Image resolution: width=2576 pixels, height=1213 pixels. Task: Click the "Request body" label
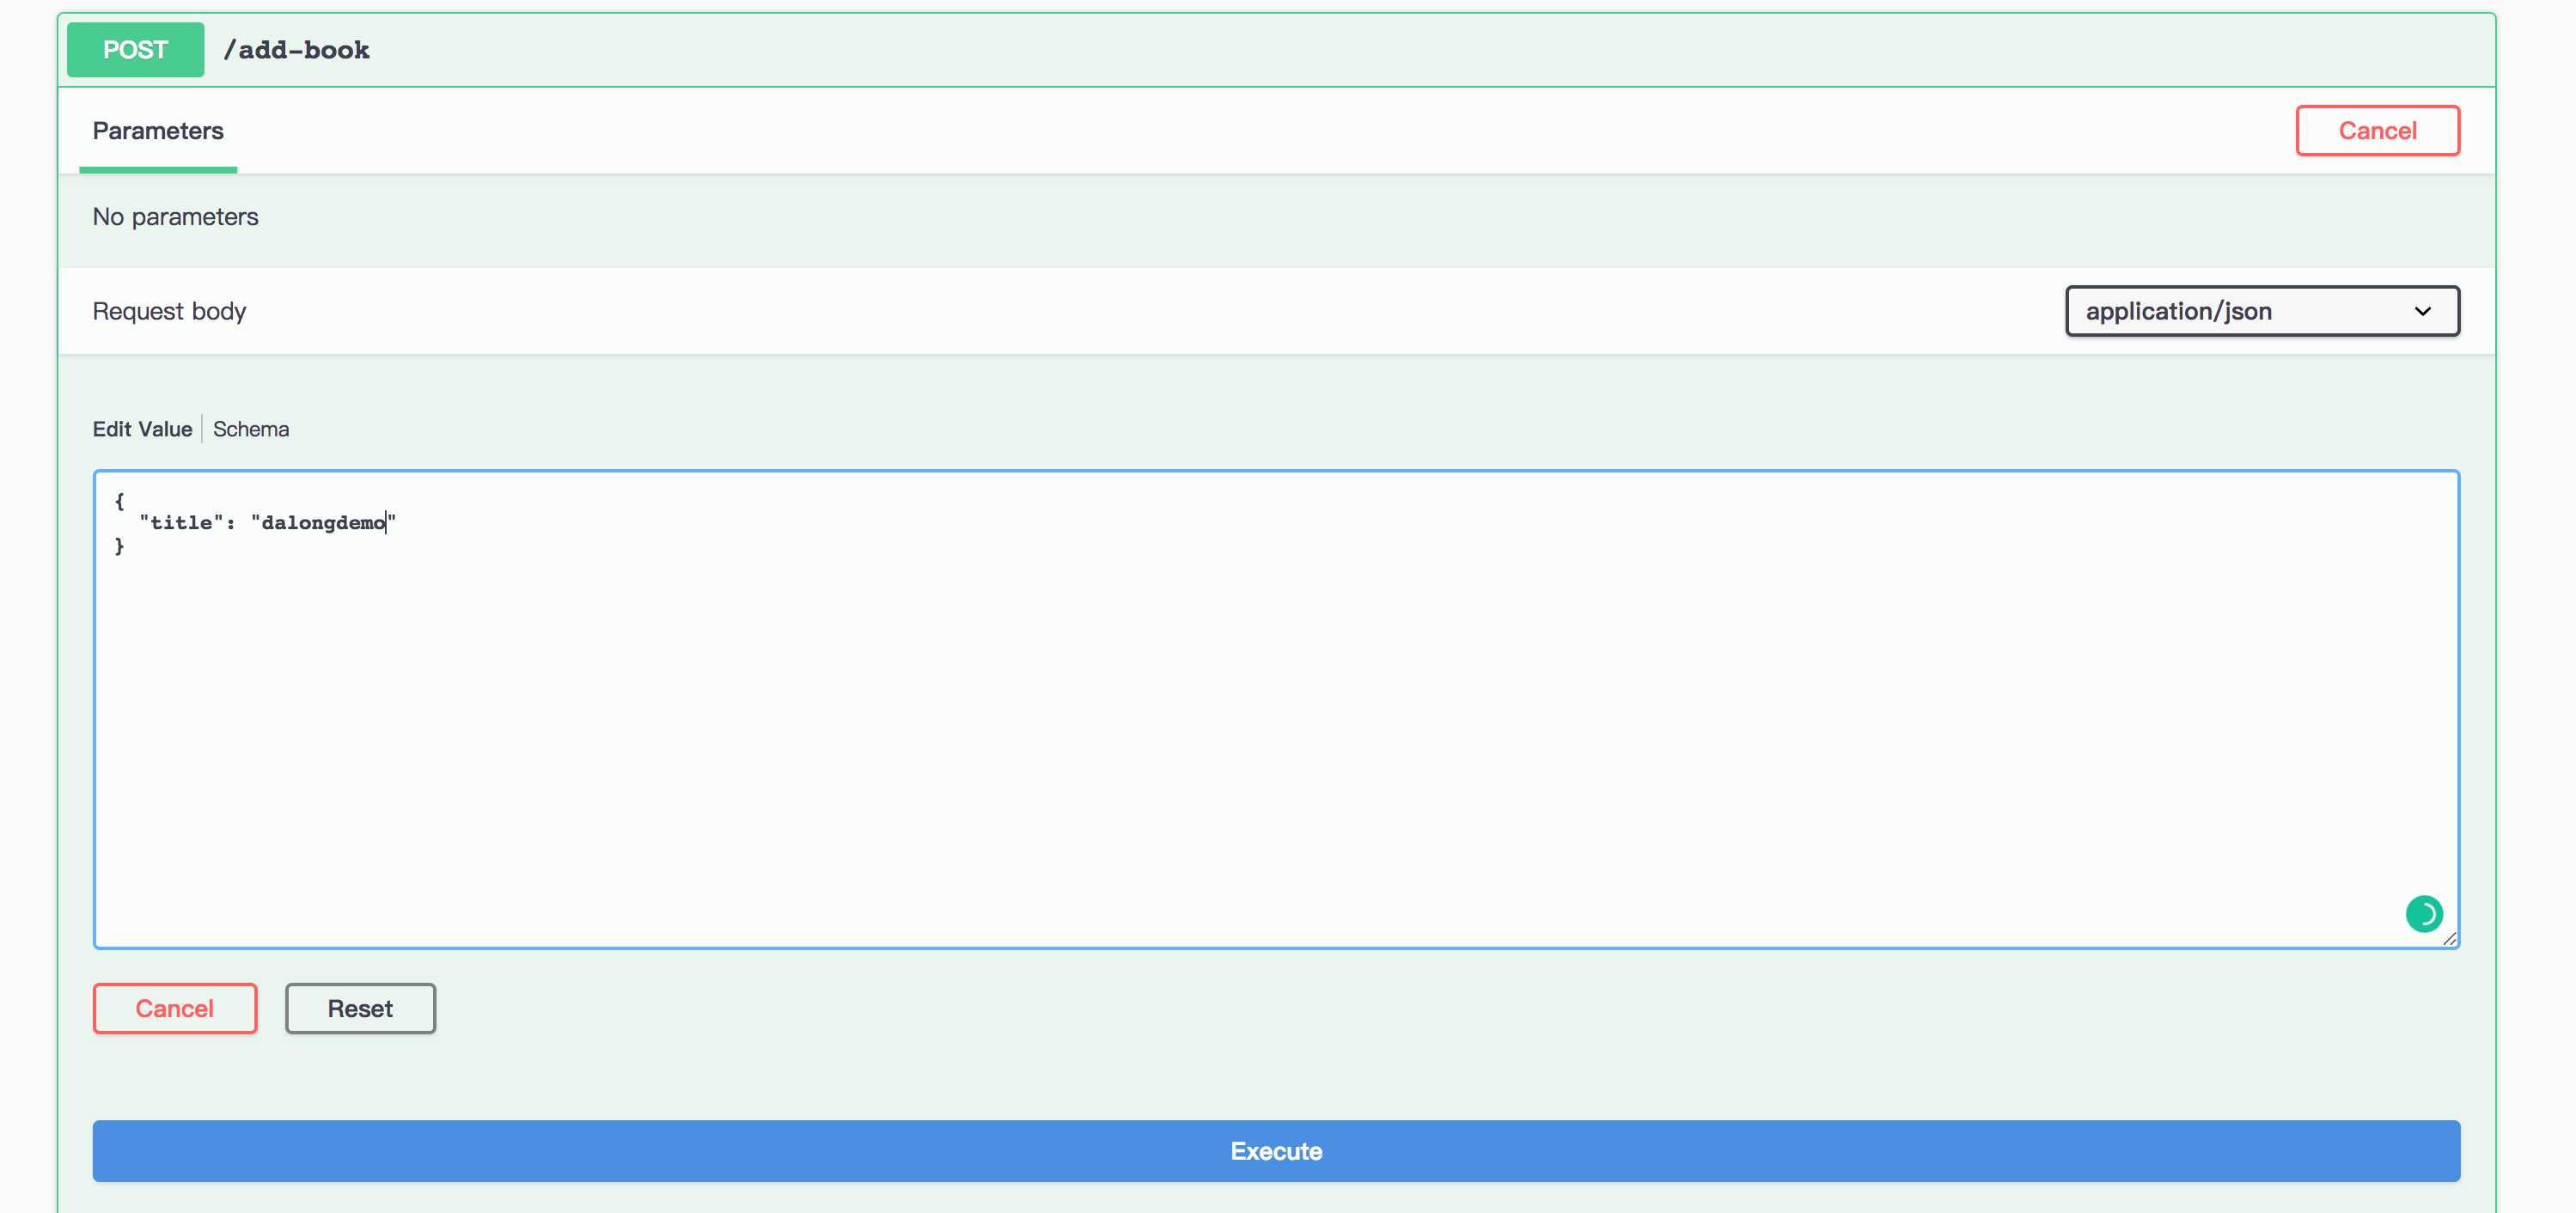pyautogui.click(x=169, y=311)
